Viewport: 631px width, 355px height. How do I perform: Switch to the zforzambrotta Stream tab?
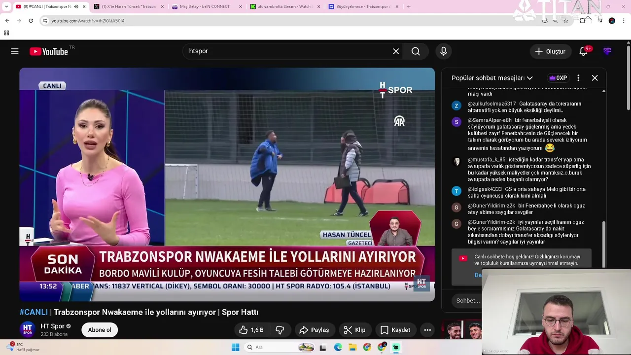tap(286, 6)
